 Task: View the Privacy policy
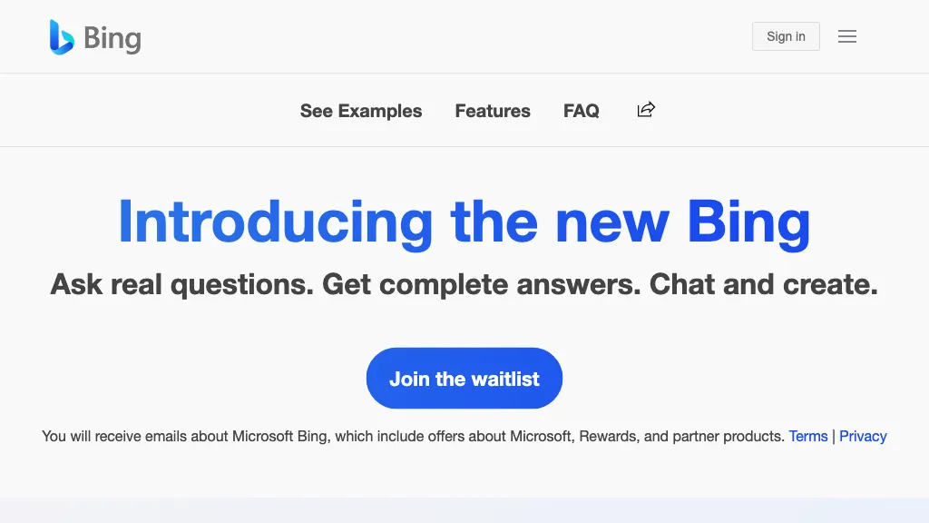[863, 436]
